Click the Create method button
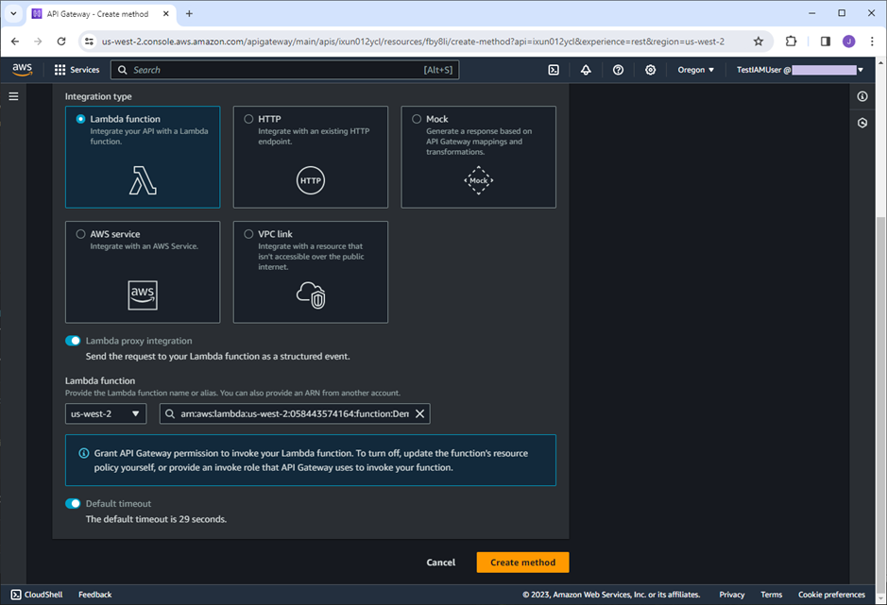Viewport: 887px width, 605px height. (x=522, y=562)
